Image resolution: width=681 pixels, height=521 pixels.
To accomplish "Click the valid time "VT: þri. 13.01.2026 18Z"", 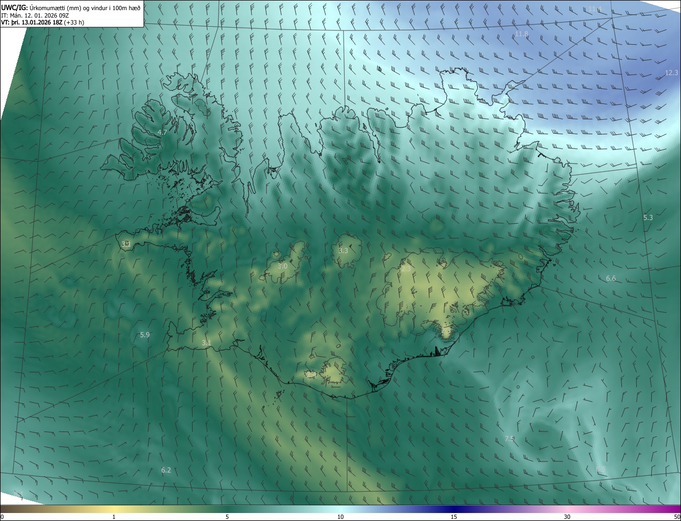I will [x=33, y=22].
